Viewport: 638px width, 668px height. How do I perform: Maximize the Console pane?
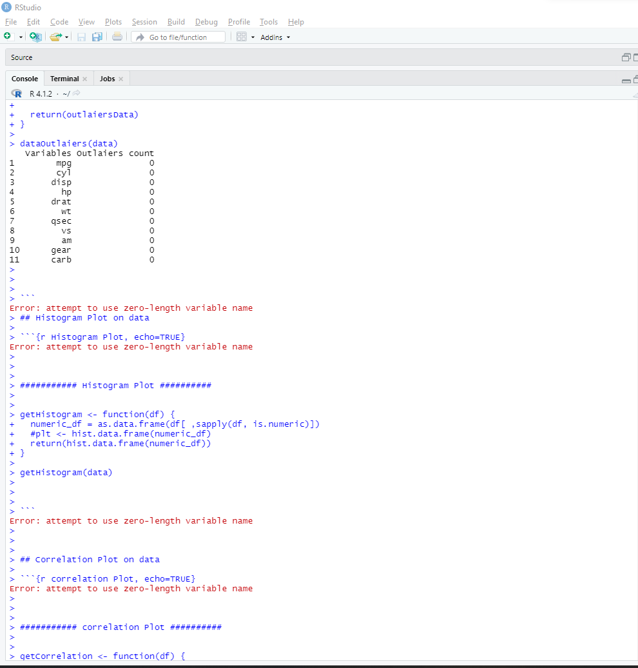pyautogui.click(x=635, y=80)
